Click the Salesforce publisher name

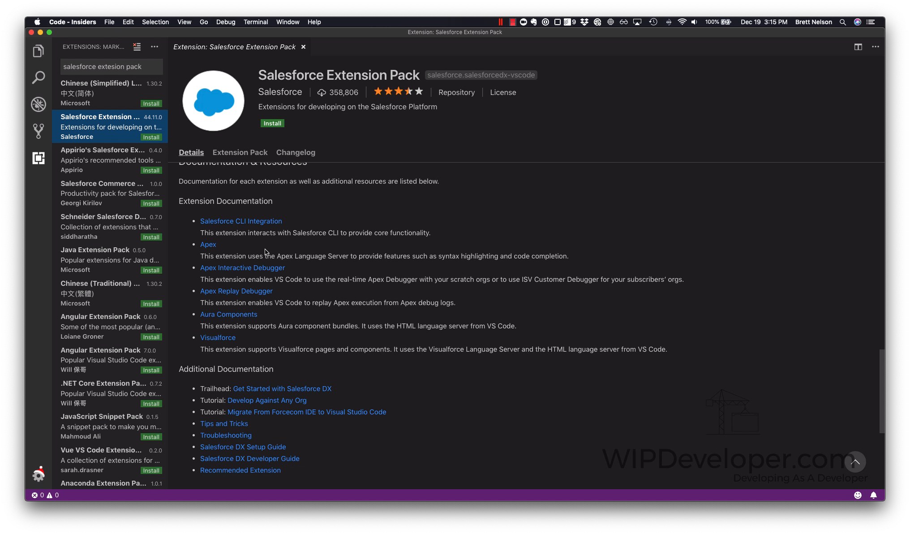[280, 92]
